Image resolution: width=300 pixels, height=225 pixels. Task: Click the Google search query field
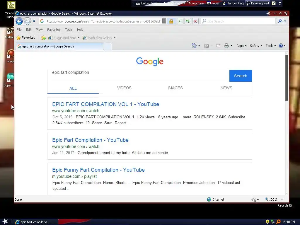pyautogui.click(x=138, y=76)
